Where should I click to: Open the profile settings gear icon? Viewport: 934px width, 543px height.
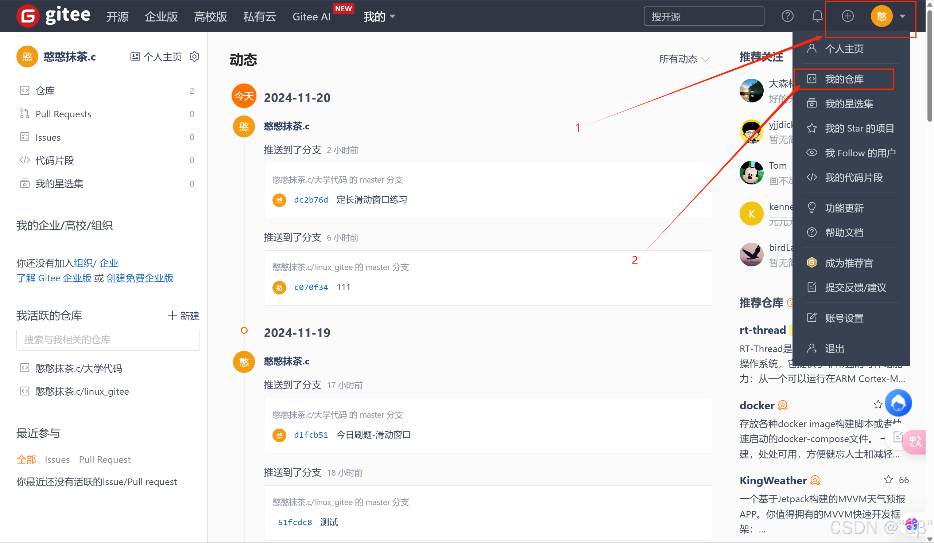194,56
